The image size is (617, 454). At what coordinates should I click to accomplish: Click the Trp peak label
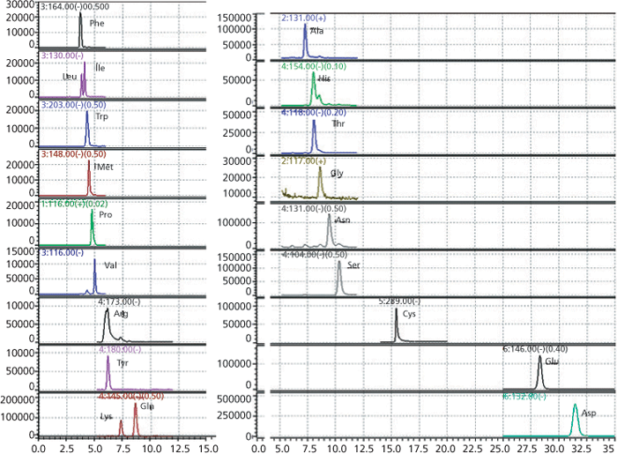click(x=101, y=116)
